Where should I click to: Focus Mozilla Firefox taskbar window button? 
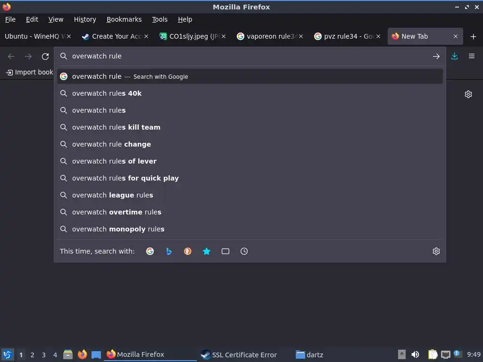pyautogui.click(x=150, y=354)
